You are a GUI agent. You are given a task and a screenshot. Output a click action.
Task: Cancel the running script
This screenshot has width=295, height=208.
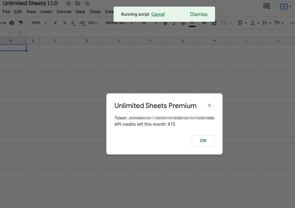tap(158, 14)
